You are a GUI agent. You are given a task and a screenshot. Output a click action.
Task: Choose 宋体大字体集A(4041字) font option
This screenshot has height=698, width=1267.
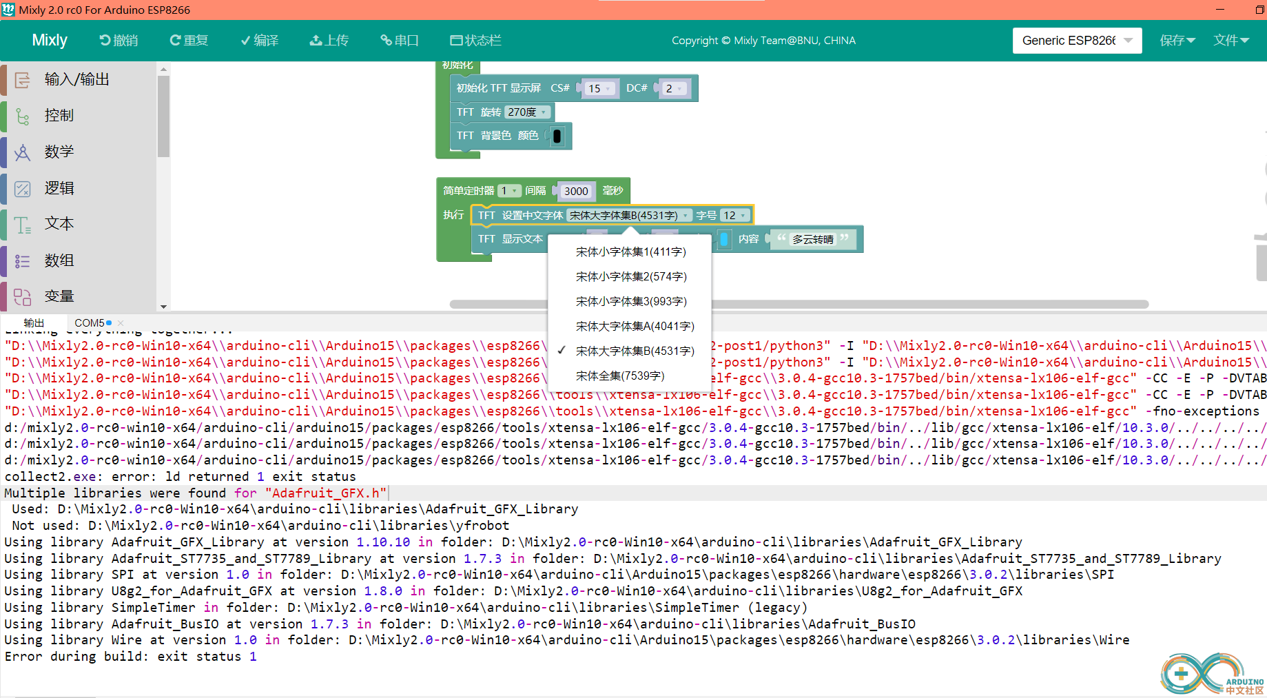[x=630, y=327]
